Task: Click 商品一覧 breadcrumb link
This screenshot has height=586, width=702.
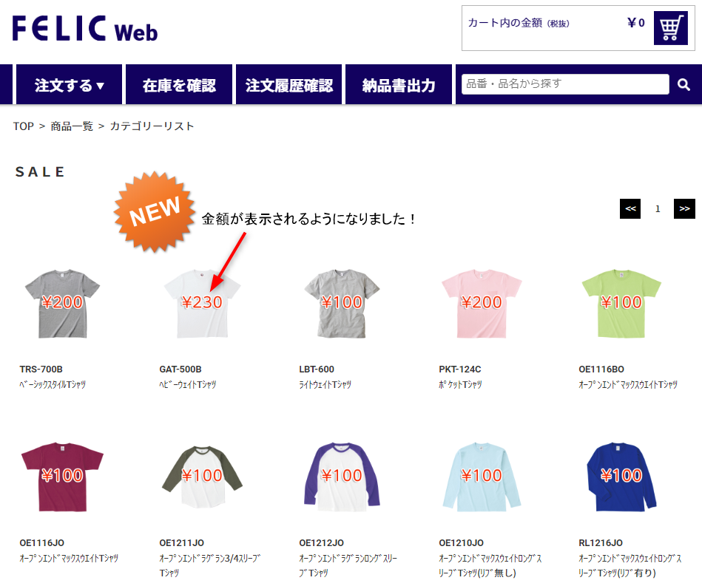Action: [x=72, y=126]
